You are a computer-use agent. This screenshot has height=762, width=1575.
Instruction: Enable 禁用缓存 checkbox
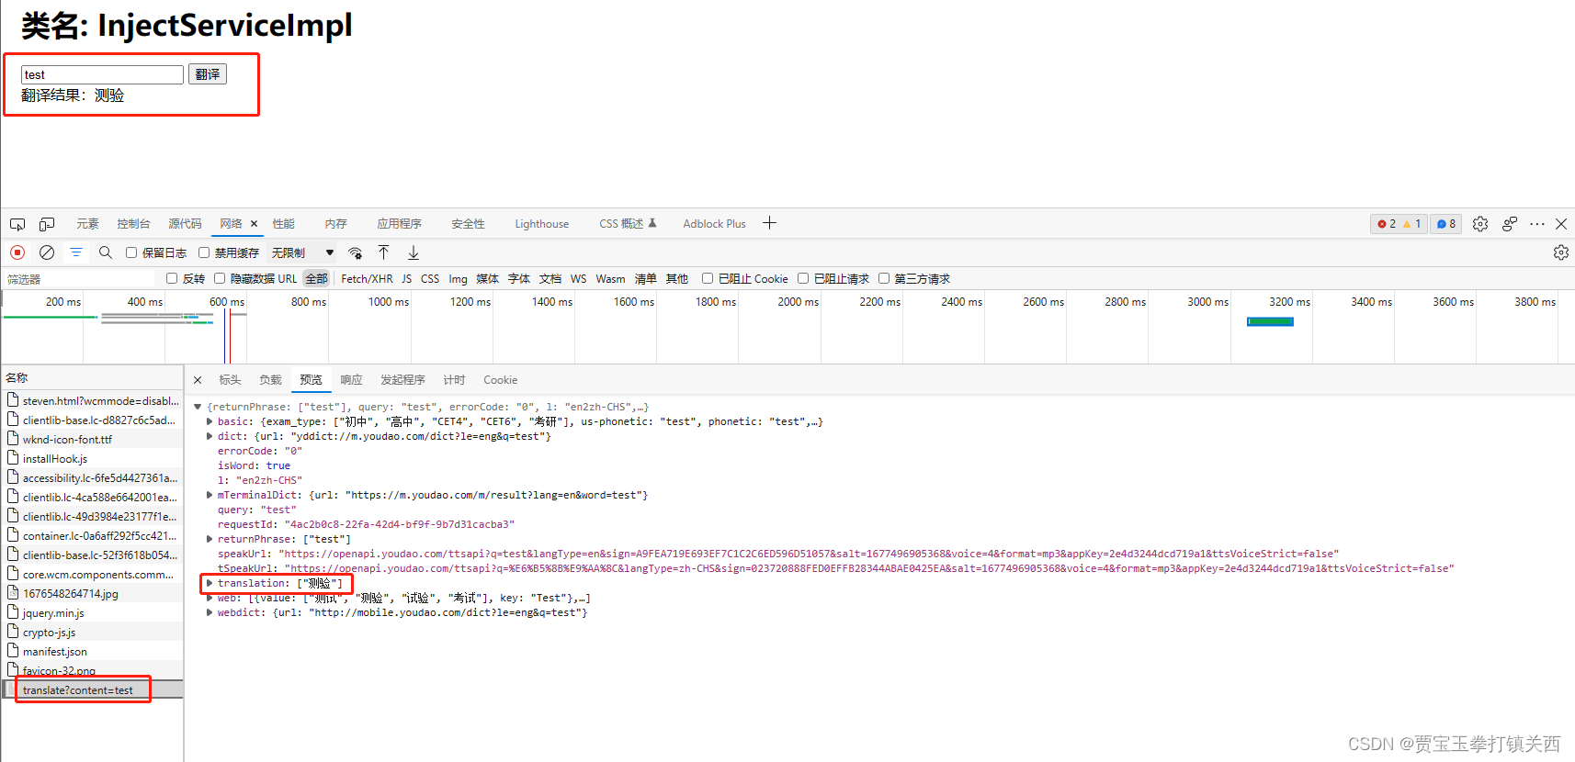[x=204, y=252]
